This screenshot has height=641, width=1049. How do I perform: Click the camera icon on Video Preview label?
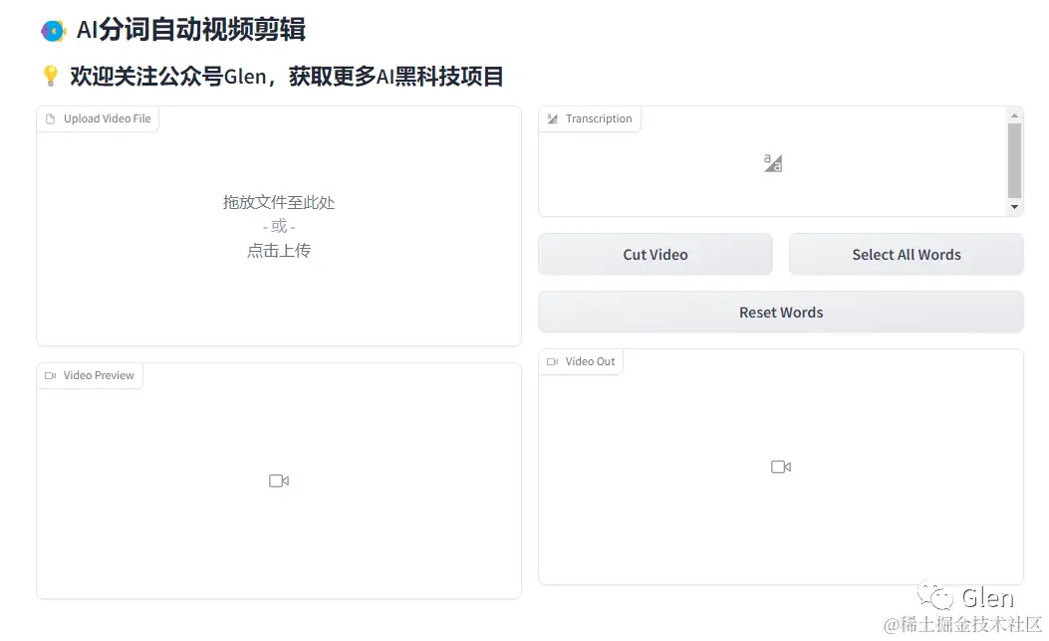[50, 375]
